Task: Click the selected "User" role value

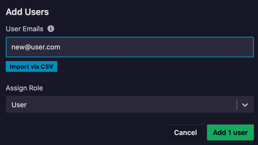Action: coord(19,105)
